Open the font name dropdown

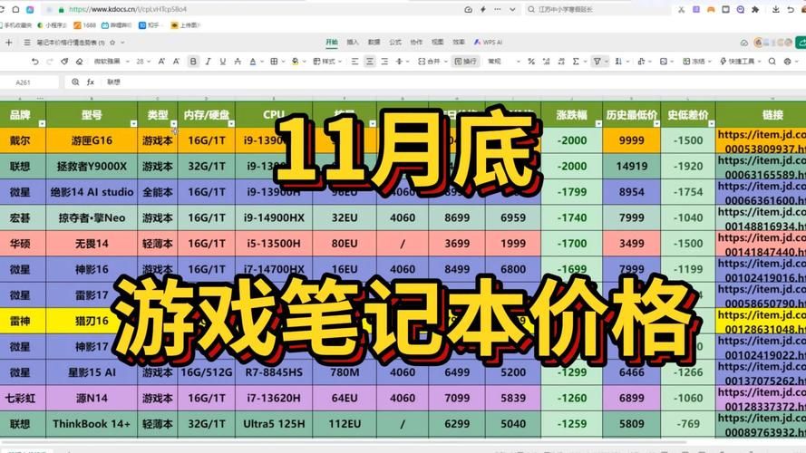point(111,61)
